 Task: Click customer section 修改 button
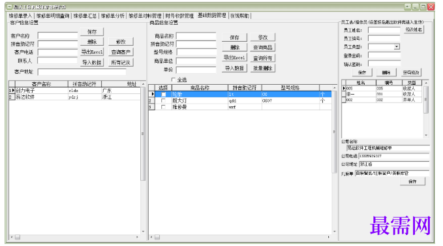(x=121, y=42)
